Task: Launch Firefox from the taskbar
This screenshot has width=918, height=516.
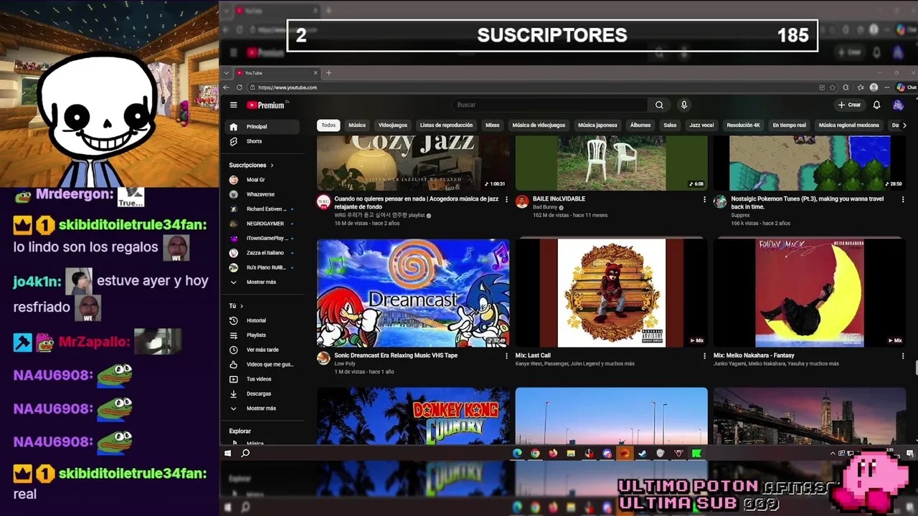Action: [x=553, y=453]
